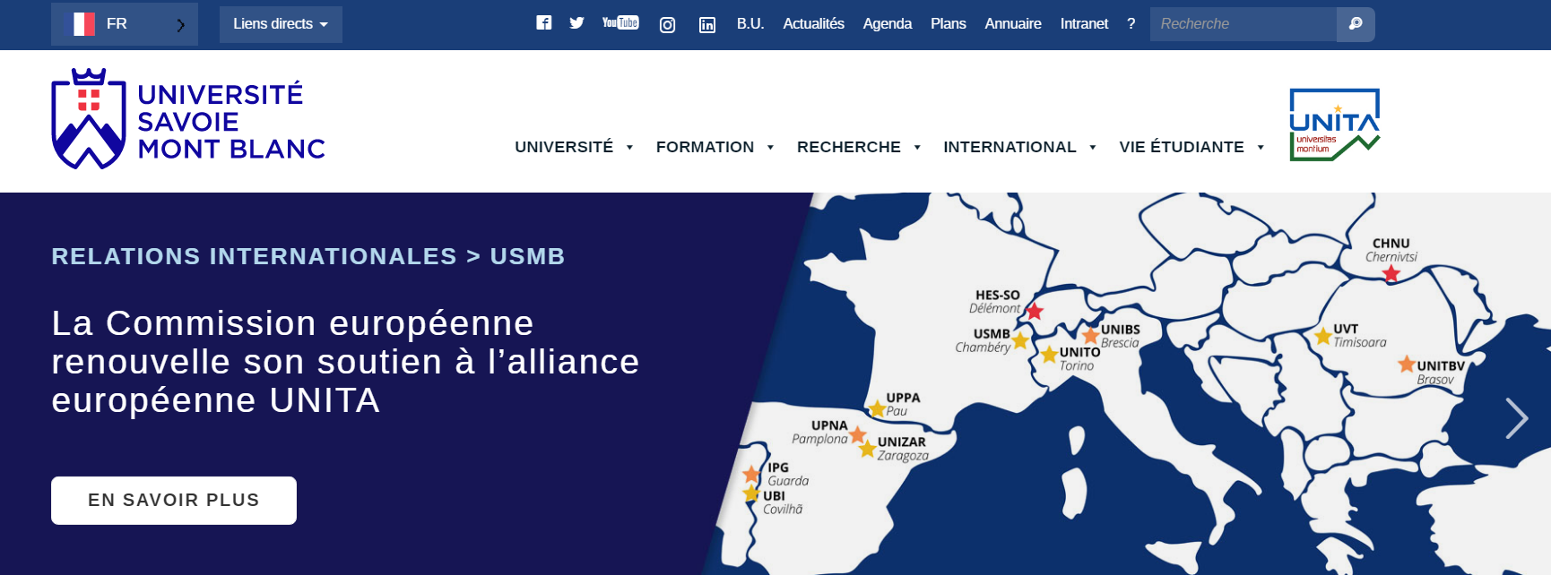Click the yellow star at UBI Covilhã
Viewport: 1551px width, 575px height.
point(751,493)
